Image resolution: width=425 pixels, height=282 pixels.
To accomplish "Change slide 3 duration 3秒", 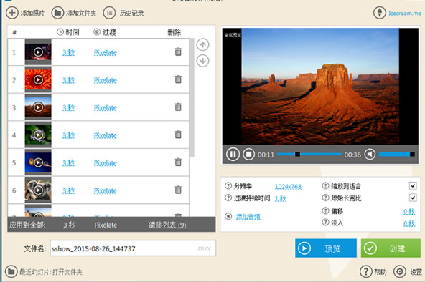I will coord(69,107).
